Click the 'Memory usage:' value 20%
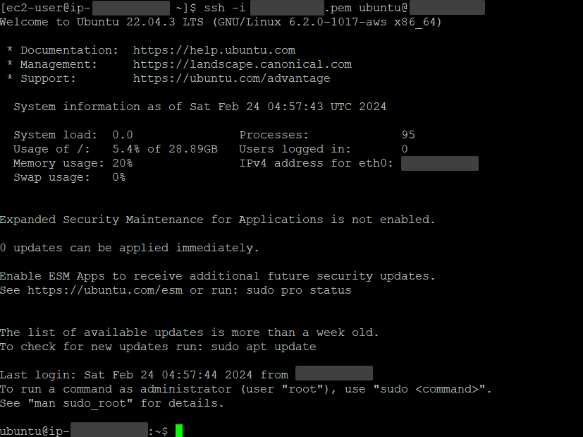 point(123,163)
